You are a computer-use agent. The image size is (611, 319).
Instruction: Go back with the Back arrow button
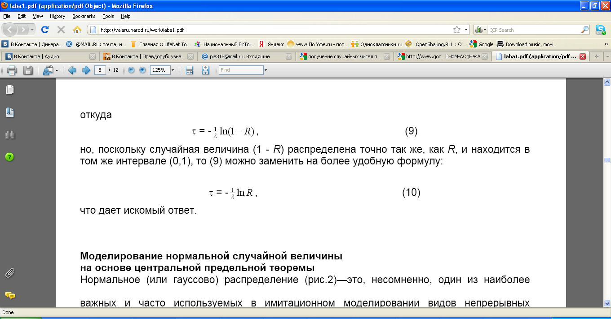[10, 30]
